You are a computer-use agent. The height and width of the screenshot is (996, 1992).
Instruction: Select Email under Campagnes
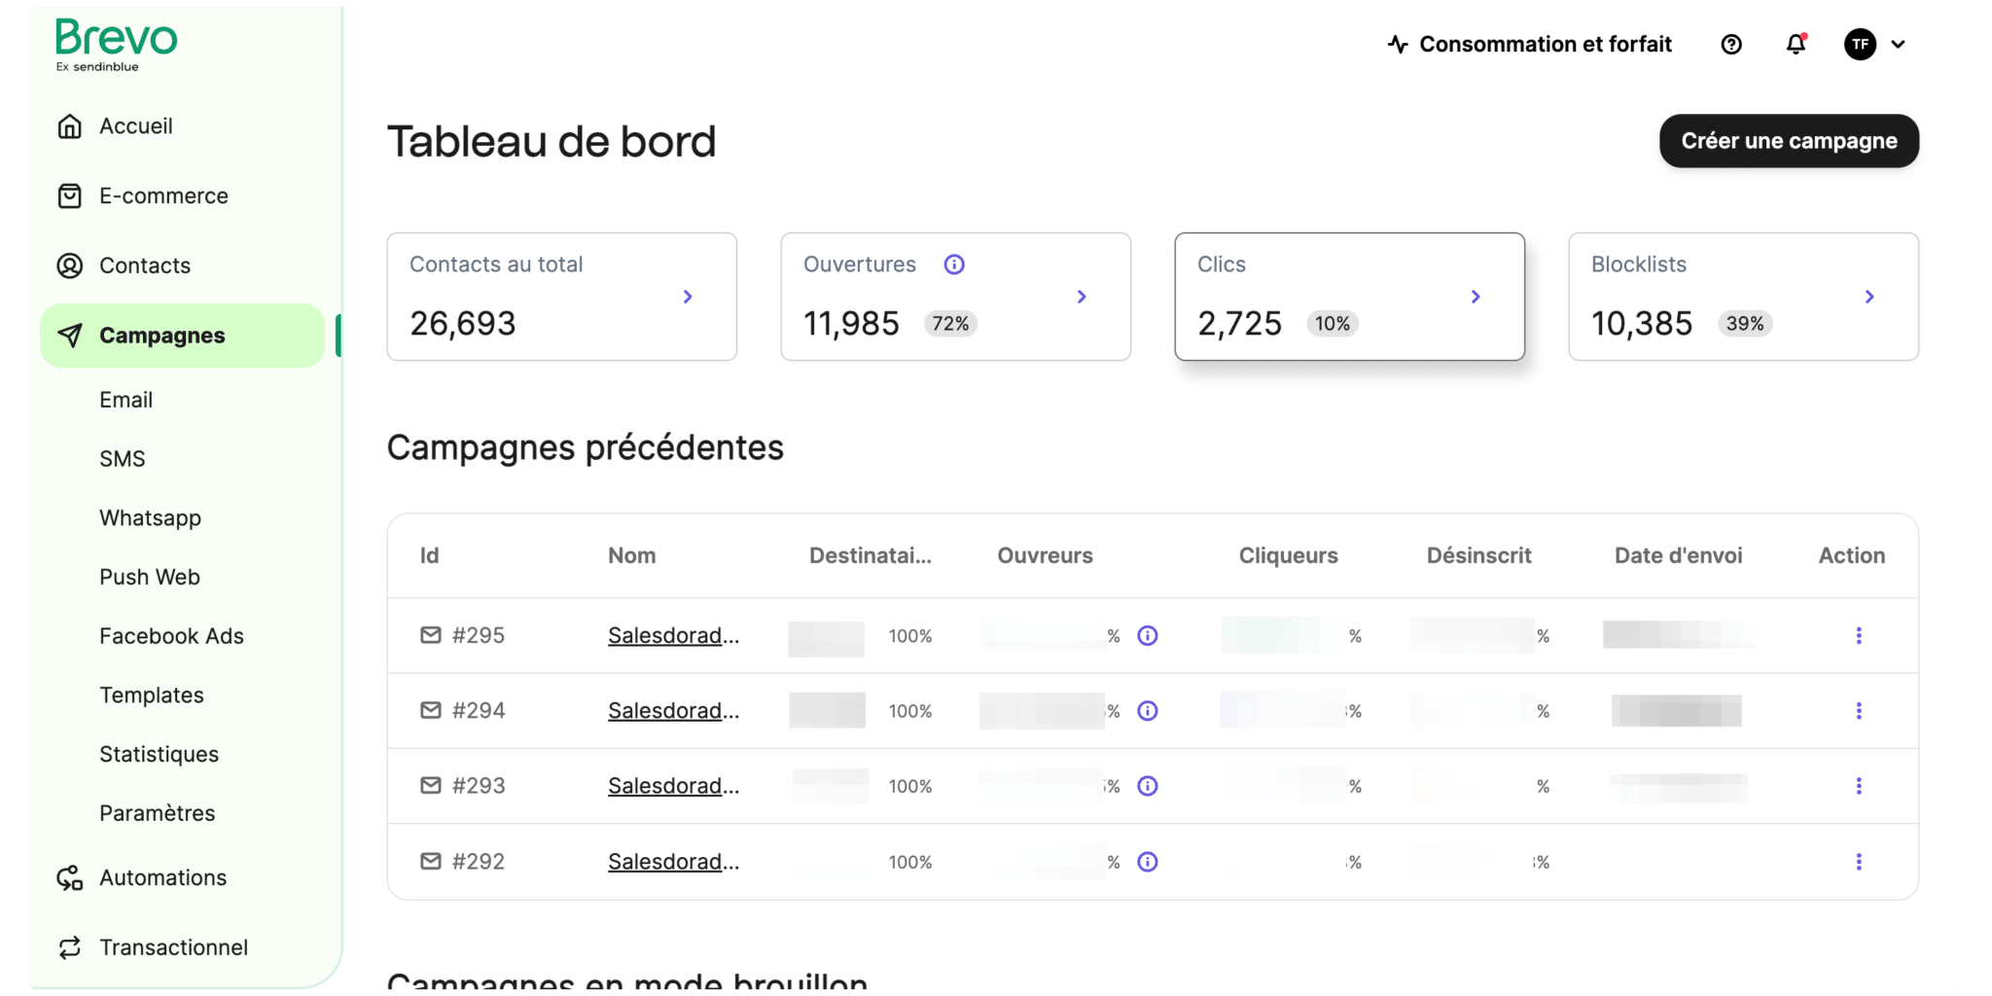click(x=125, y=399)
